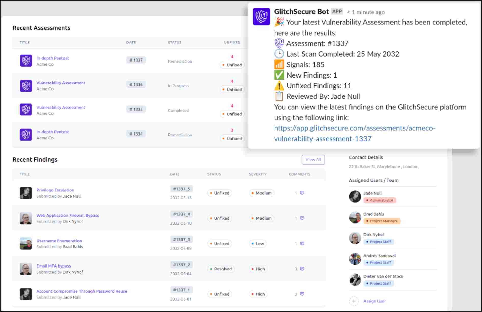Viewport: 482px width, 312px height.
Task: Open comments on the Email MFA bypass finding
Action: pos(302,269)
